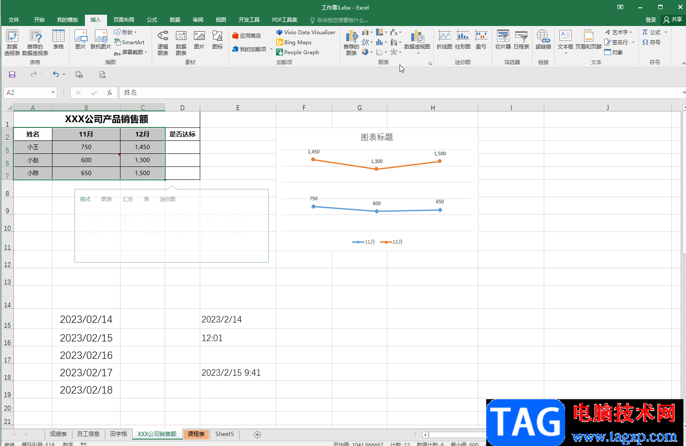Open the Text Box dropdown arrow
This screenshot has width=686, height=446.
(x=566, y=53)
